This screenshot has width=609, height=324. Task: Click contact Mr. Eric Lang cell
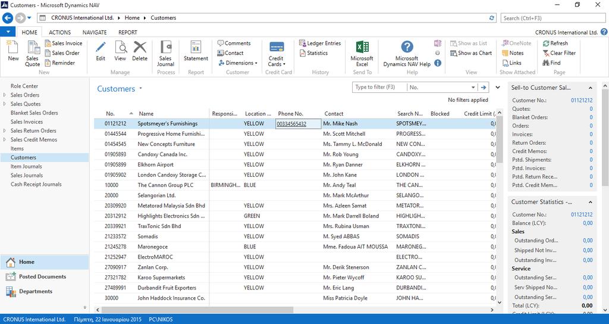338,288
